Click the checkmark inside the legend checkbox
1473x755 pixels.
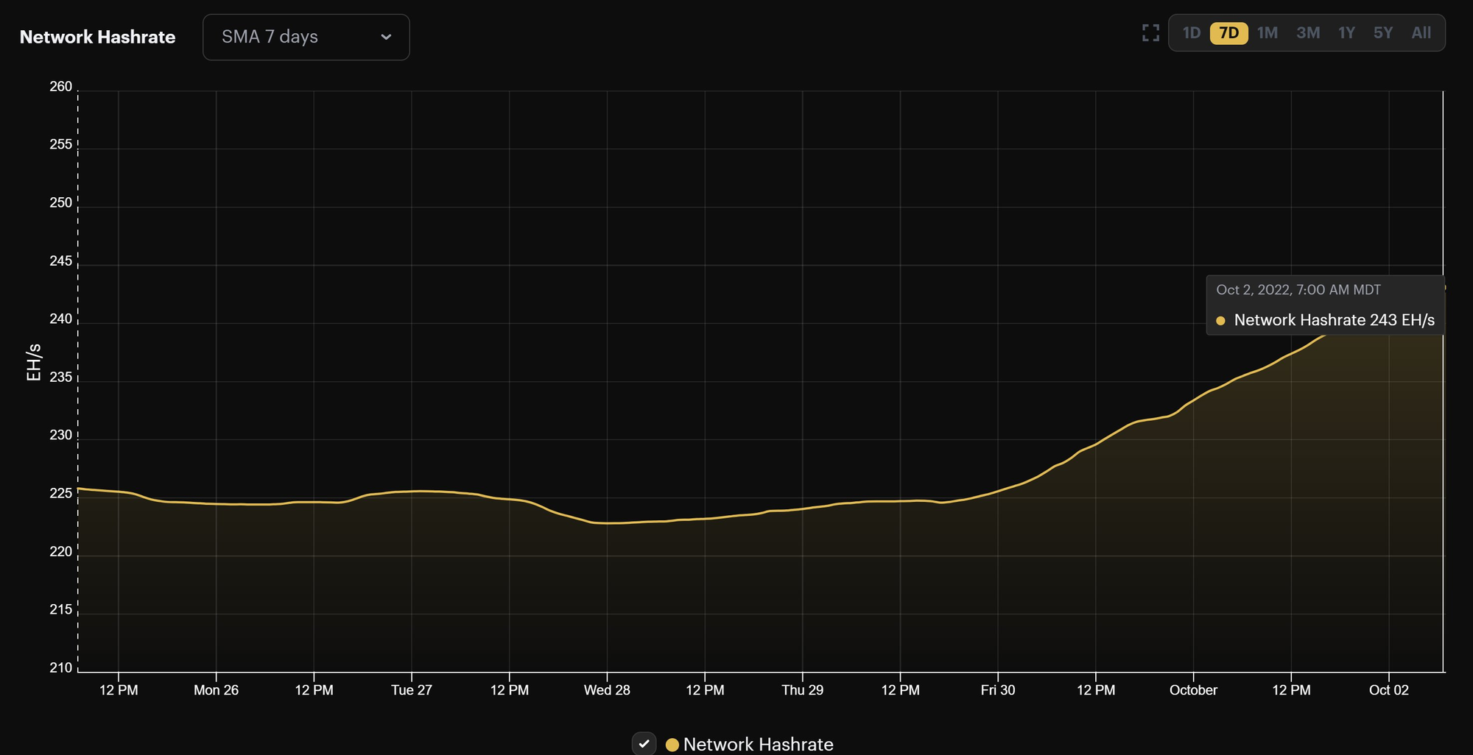click(644, 744)
